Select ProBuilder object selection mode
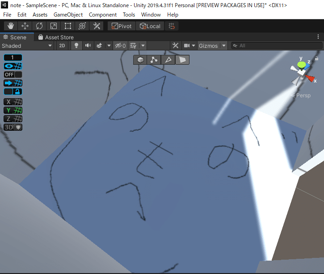Image resolution: width=324 pixels, height=274 pixels. pos(140,60)
